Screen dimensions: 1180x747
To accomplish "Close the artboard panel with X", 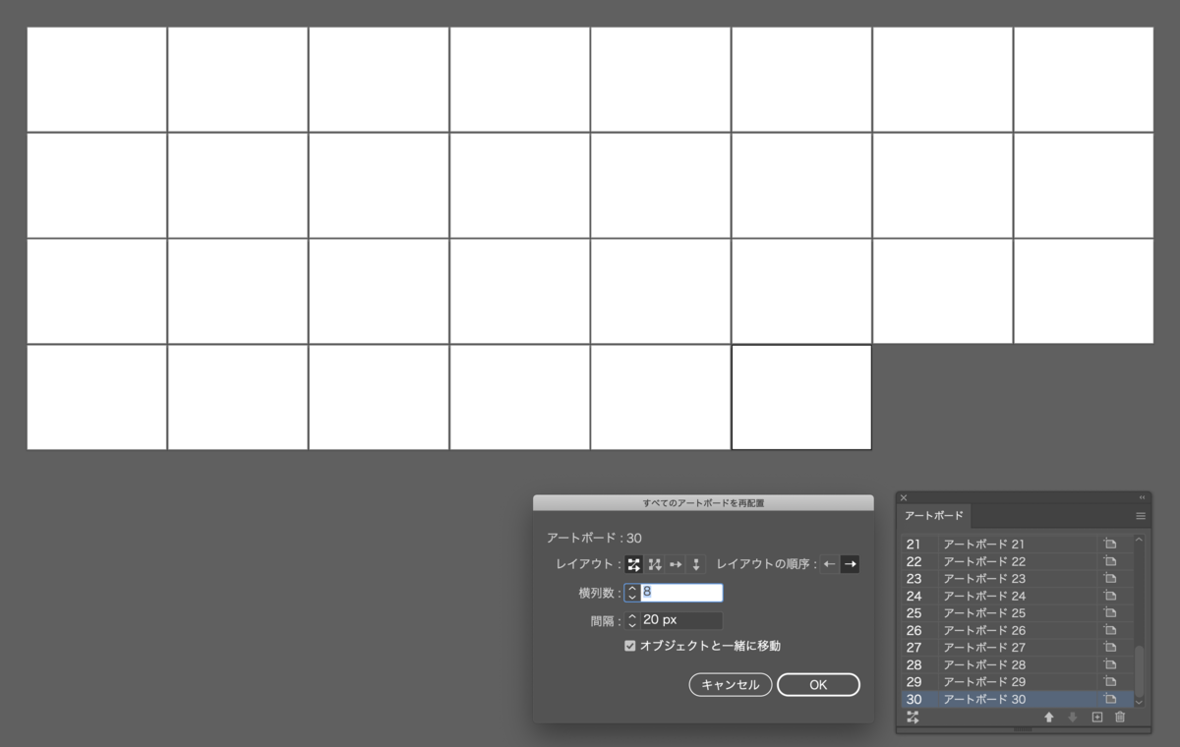I will (x=904, y=497).
